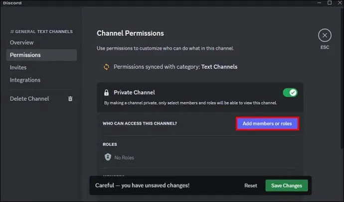Select Permissions in the sidebar
344x202 pixels.
pyautogui.click(x=41, y=55)
